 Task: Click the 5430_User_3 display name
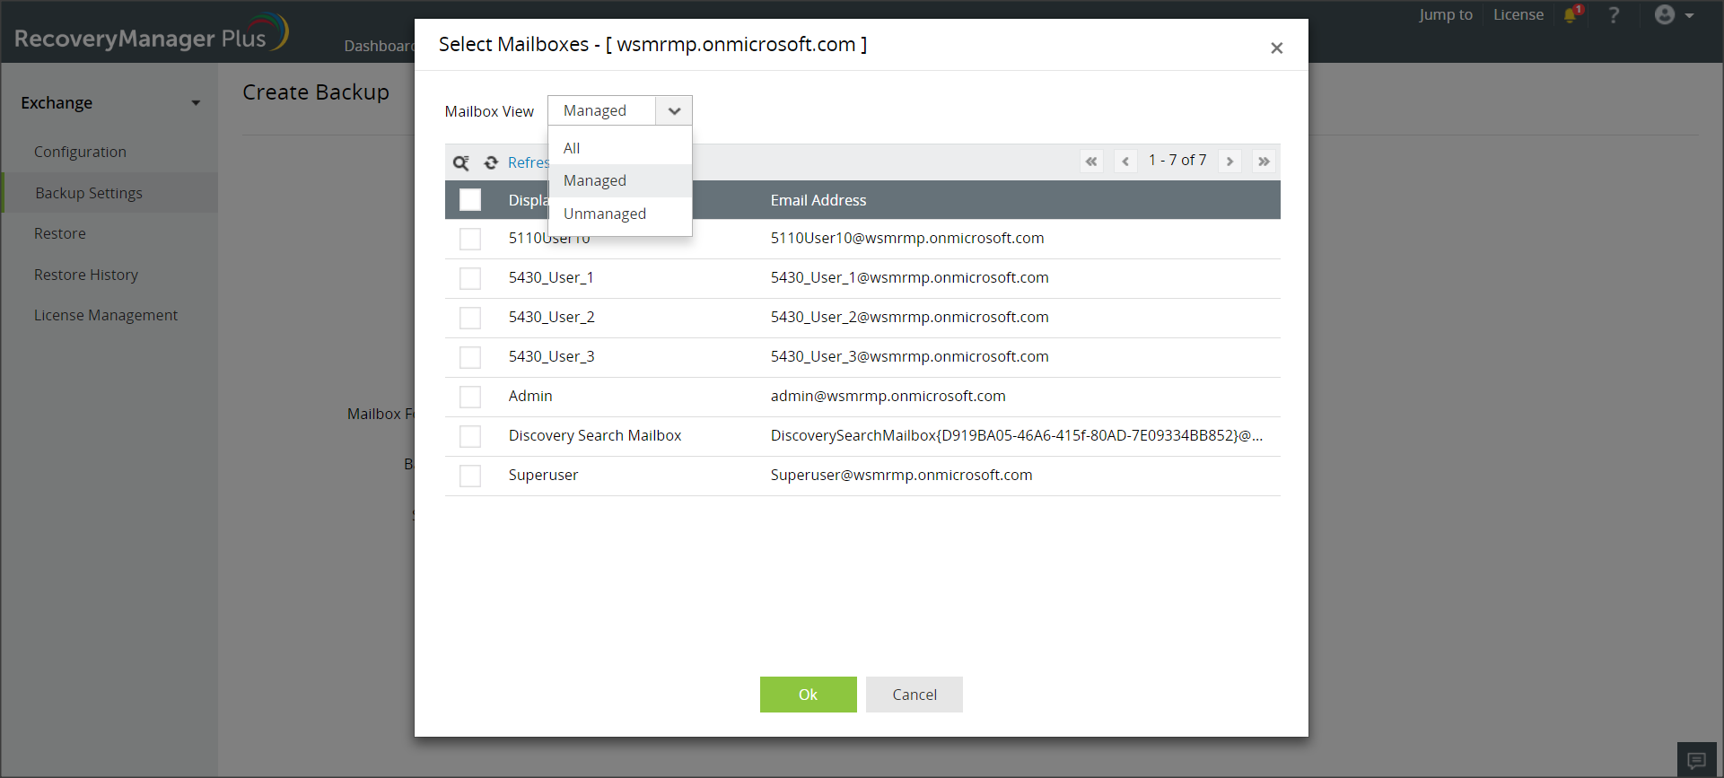(551, 356)
